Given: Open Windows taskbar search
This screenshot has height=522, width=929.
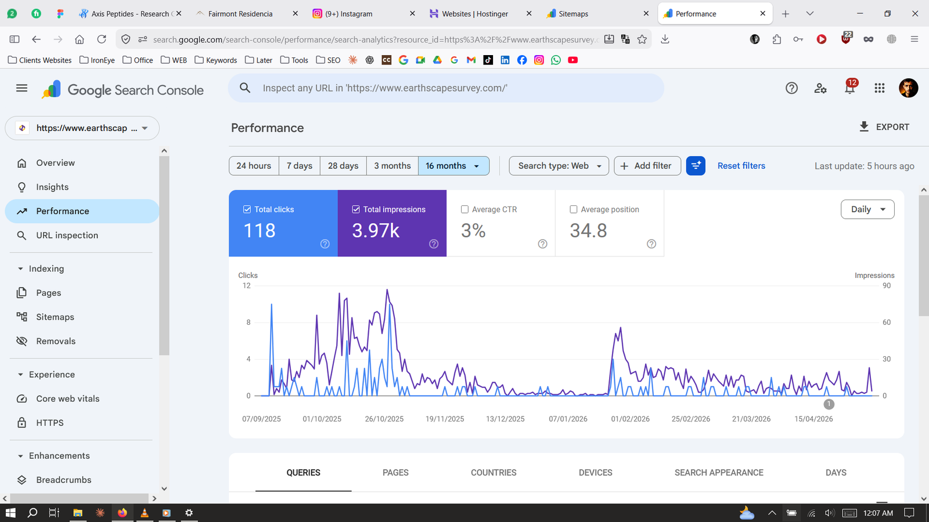Looking at the screenshot, I should [x=33, y=513].
